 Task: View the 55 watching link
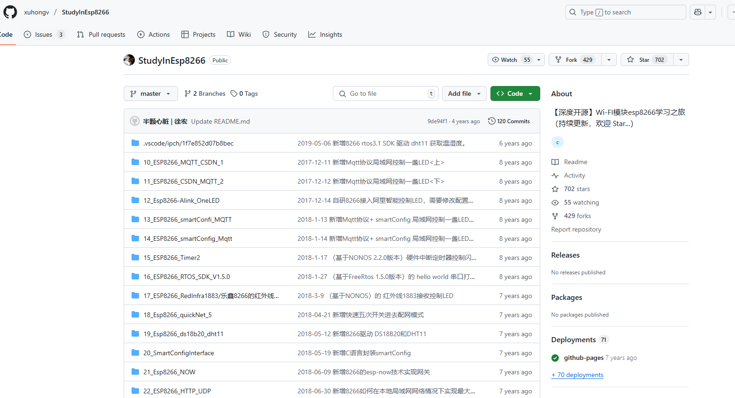click(582, 202)
